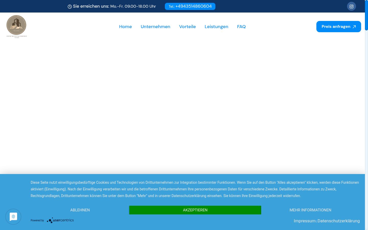Click the cookie consent description paragraph
The image size is (368, 230).
coord(195,189)
